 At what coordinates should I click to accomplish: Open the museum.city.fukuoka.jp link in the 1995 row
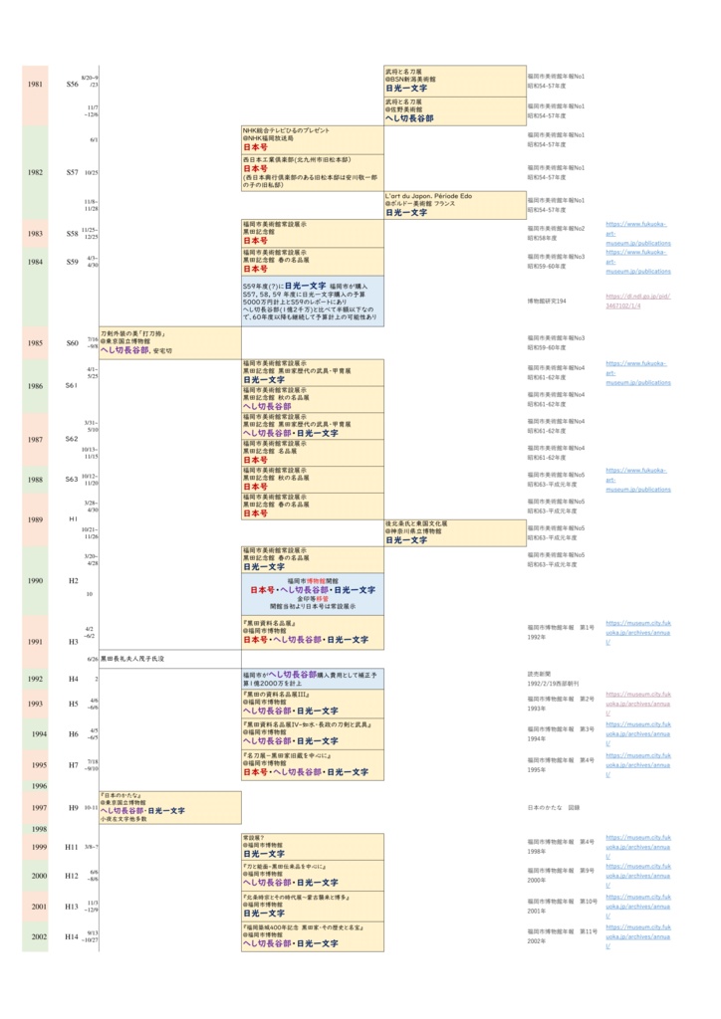tap(637, 765)
